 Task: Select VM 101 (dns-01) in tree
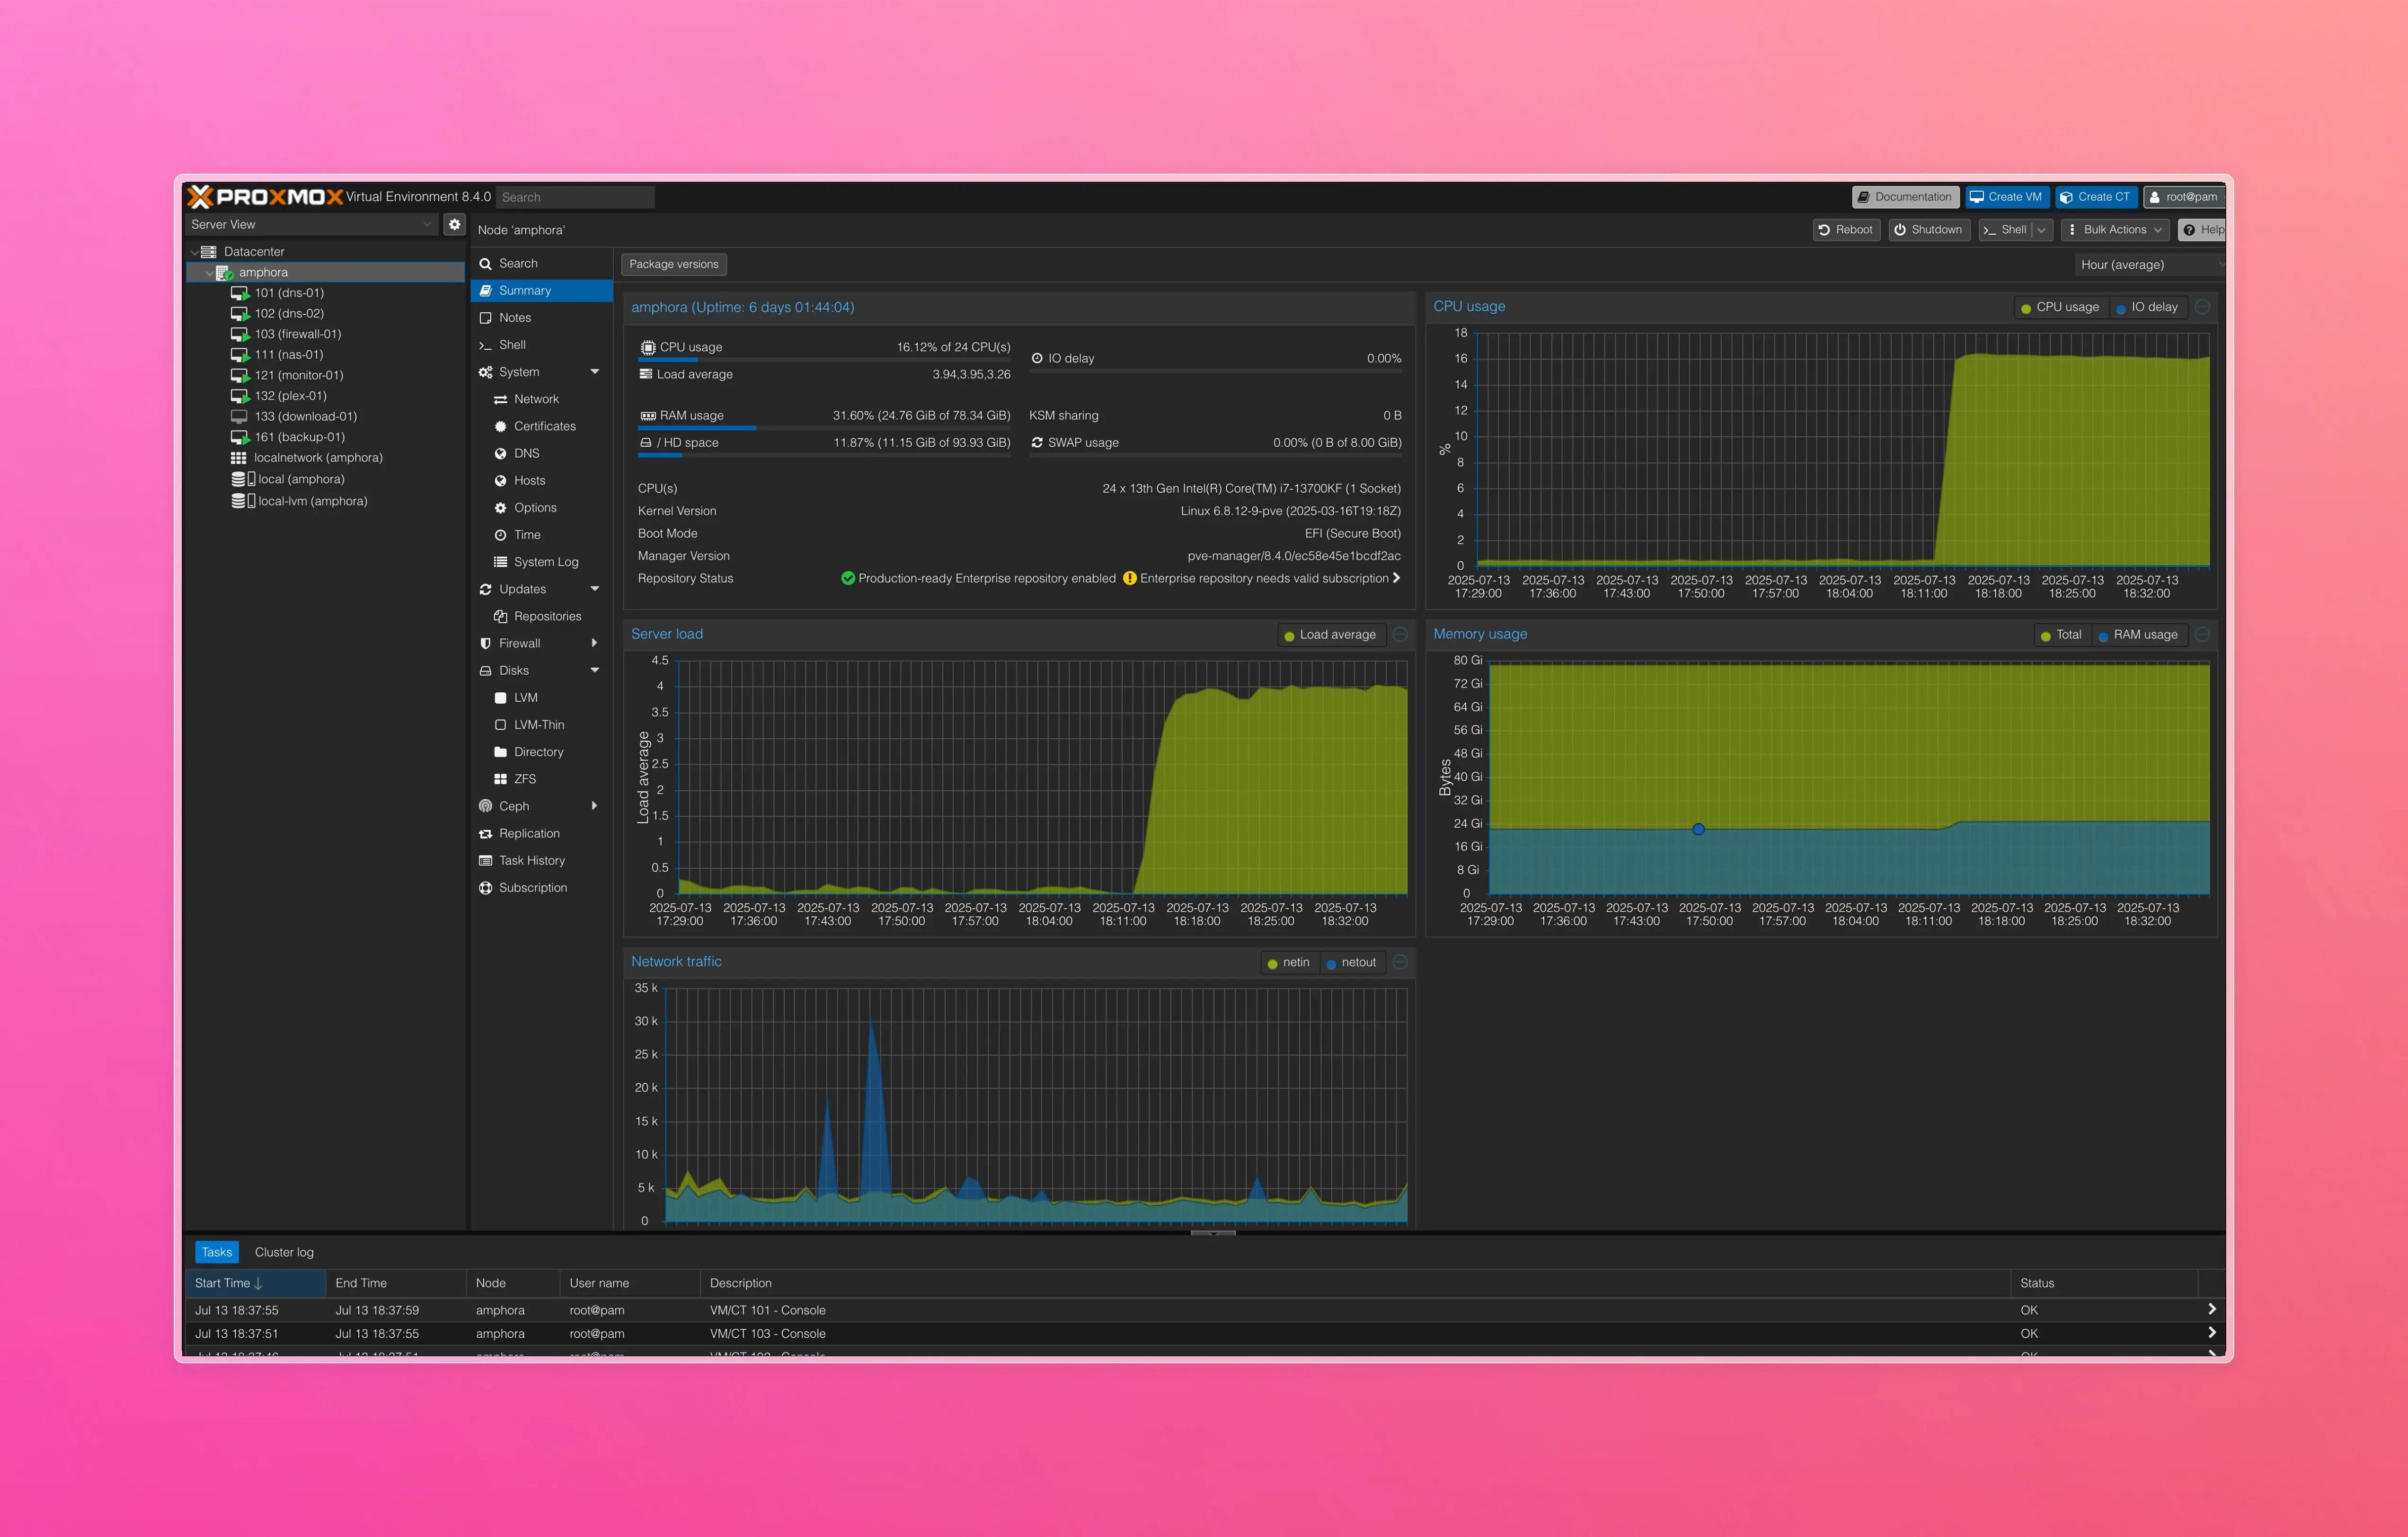289,293
